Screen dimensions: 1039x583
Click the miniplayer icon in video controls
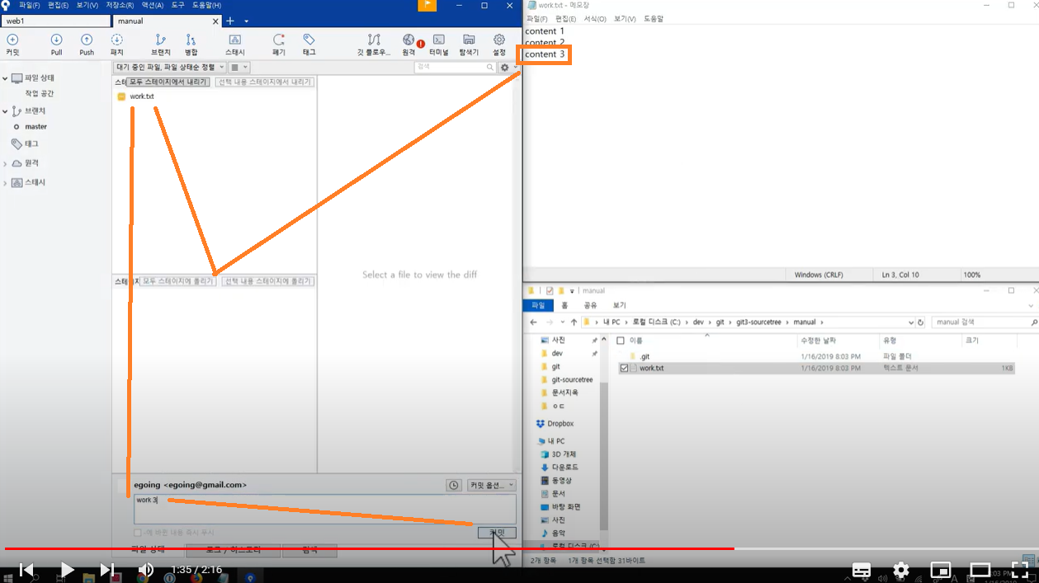[940, 570]
